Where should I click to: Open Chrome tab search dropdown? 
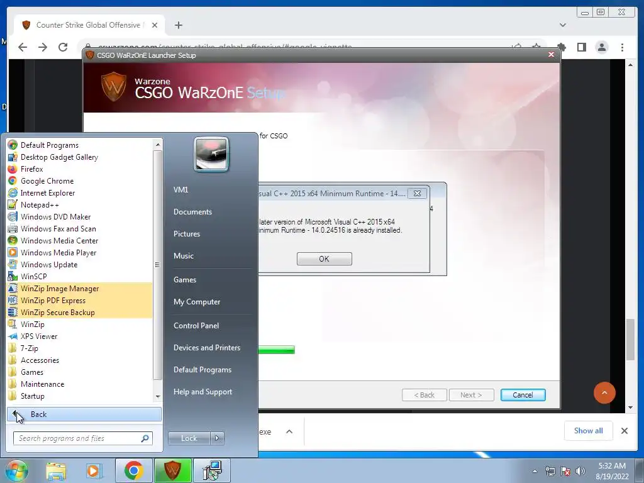pos(563,25)
